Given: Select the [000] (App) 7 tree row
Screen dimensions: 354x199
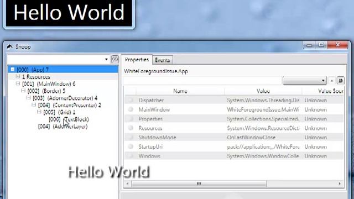Looking at the screenshot, I should click(x=63, y=70).
